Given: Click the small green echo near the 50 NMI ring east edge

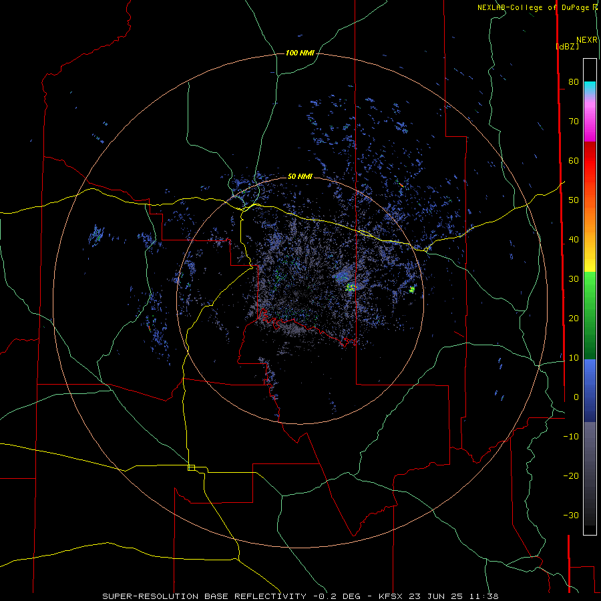Looking at the screenshot, I should (412, 289).
